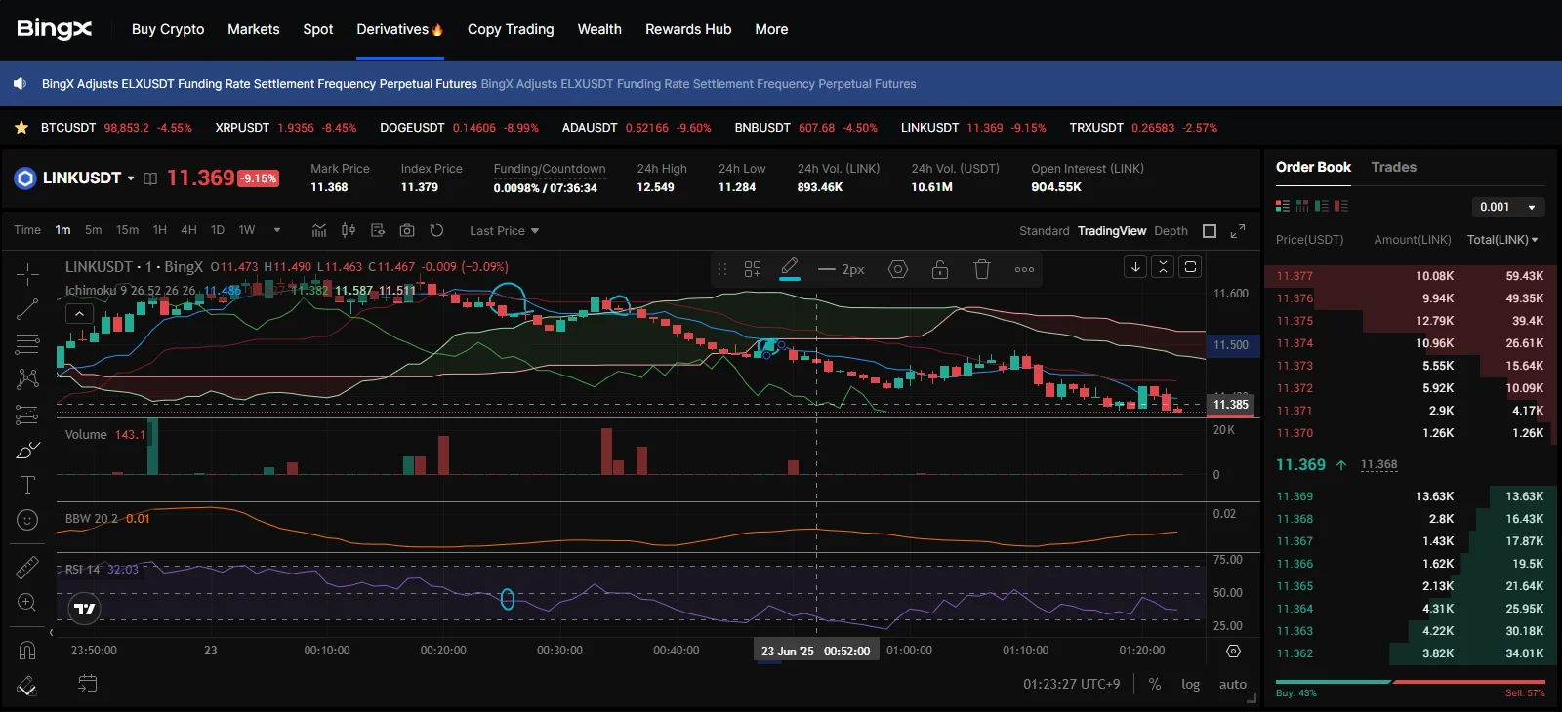Select the trend line drawing tool
The width and height of the screenshot is (1562, 712).
27,309
